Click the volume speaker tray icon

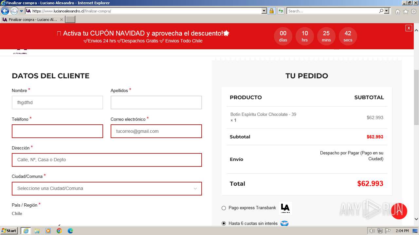(372, 231)
